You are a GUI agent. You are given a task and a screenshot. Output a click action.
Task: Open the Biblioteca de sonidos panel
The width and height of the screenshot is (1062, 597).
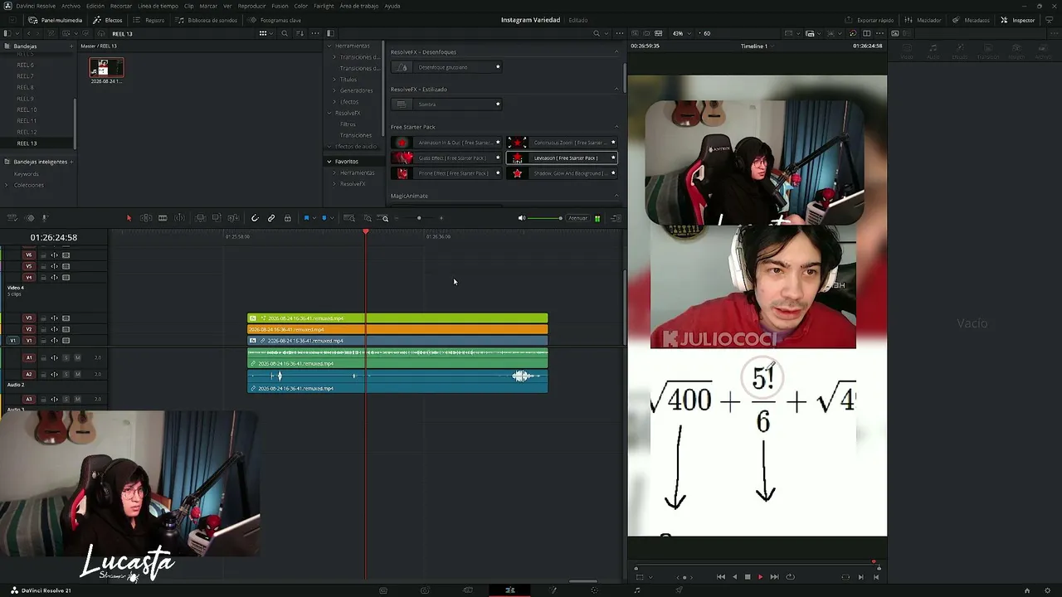coord(207,20)
